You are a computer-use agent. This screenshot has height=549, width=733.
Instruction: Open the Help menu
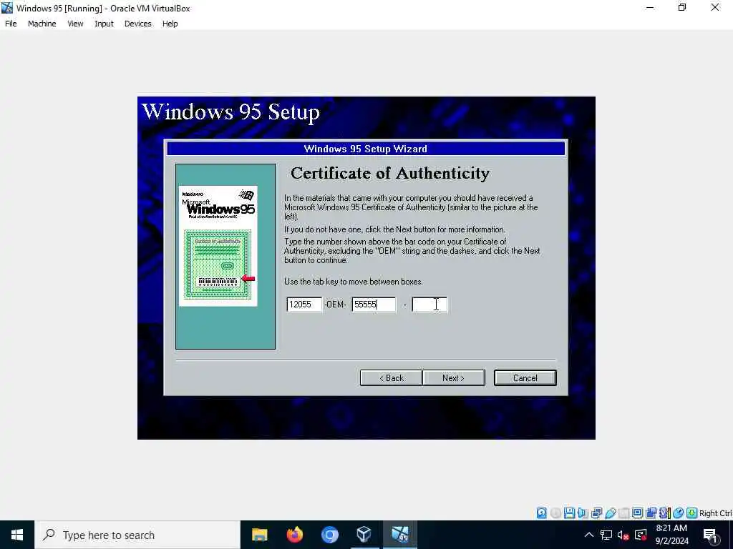pos(170,24)
